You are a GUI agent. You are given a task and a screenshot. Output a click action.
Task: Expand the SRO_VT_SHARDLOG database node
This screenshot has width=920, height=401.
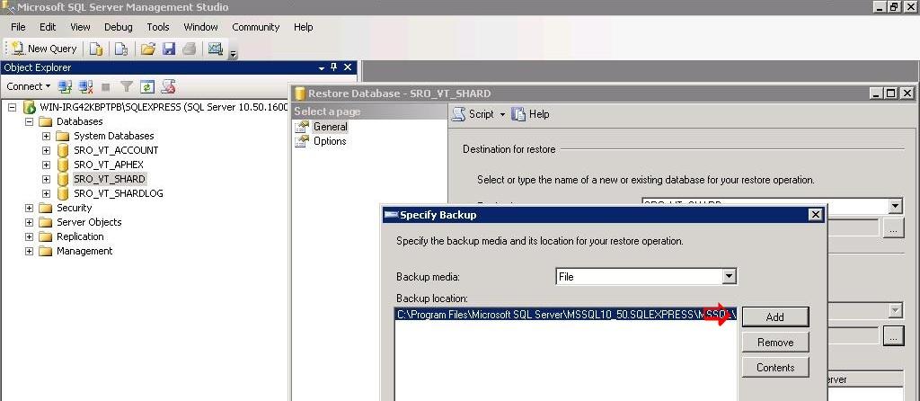(x=47, y=193)
